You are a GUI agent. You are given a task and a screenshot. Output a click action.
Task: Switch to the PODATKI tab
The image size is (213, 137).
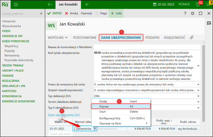tap(153, 38)
